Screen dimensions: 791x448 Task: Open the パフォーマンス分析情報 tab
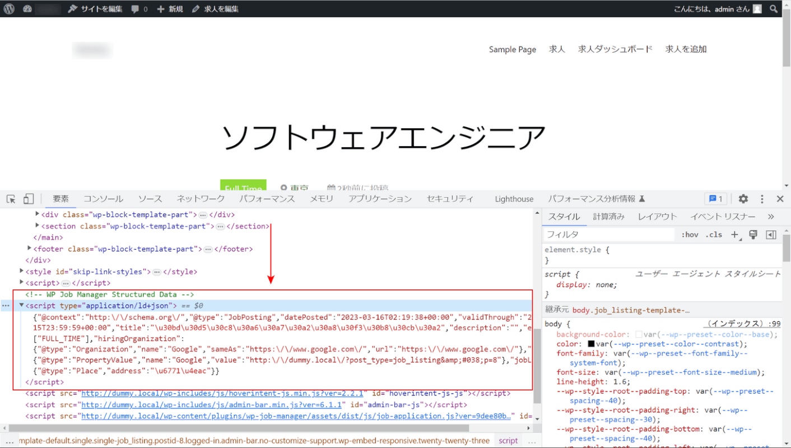(596, 199)
